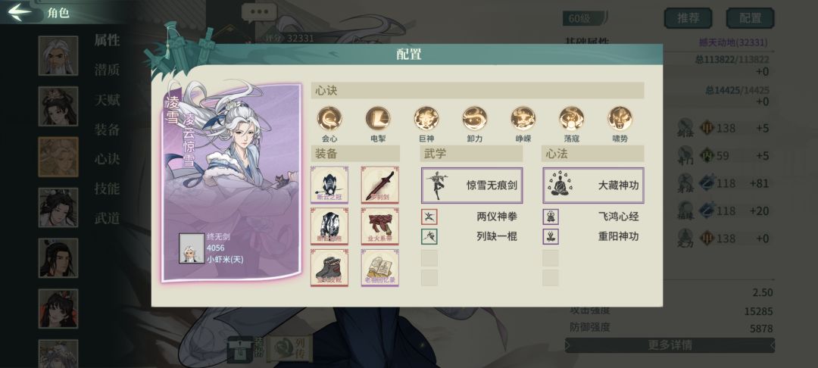Select the 荡寇 heart-formula icon
818x368 pixels.
[572, 119]
